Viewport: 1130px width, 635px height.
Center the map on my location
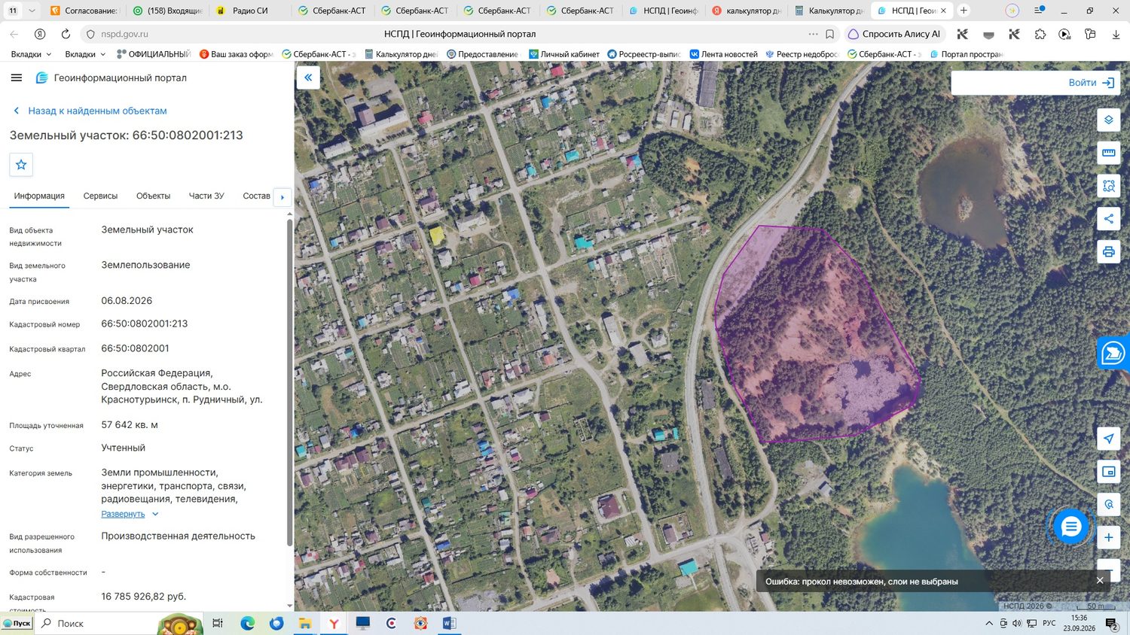pyautogui.click(x=1108, y=439)
